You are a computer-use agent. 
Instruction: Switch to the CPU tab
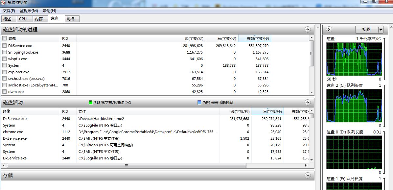[x=23, y=19]
